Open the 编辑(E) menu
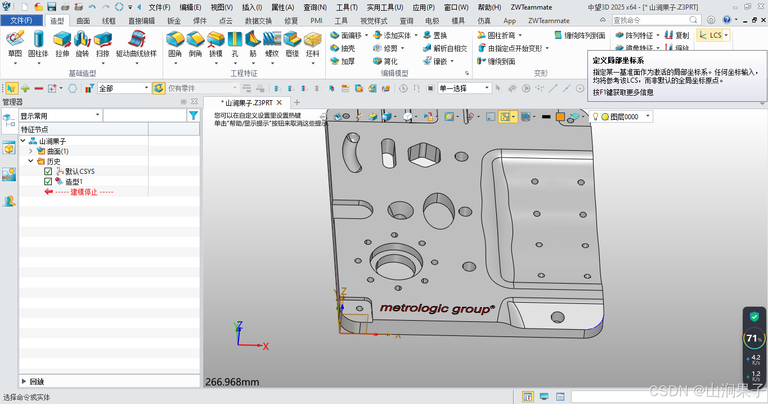The width and height of the screenshot is (768, 404). tap(190, 7)
